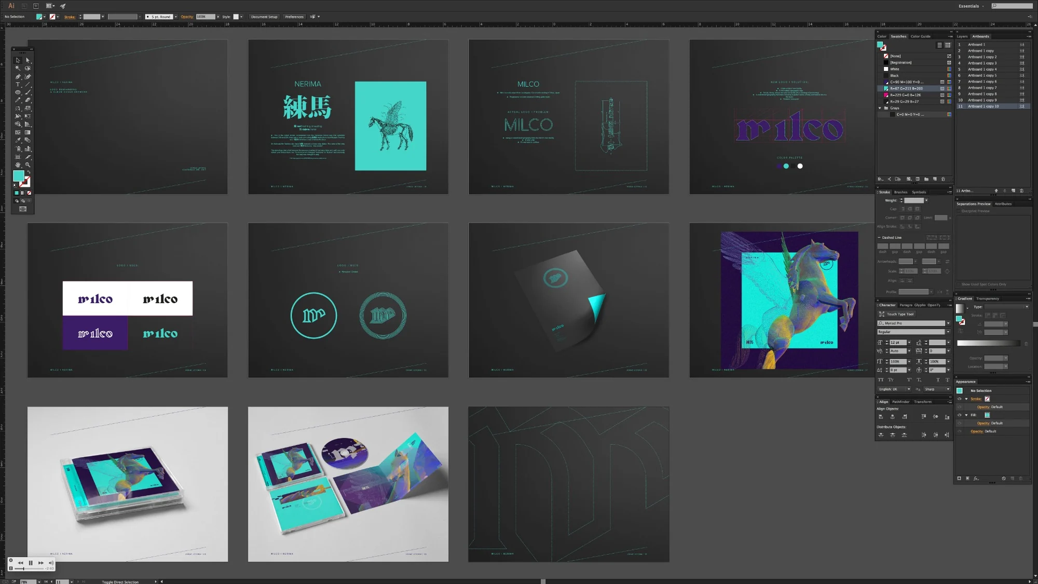Viewport: 1038px width, 584px height.
Task: Select the Pen tool
Action: click(18, 76)
